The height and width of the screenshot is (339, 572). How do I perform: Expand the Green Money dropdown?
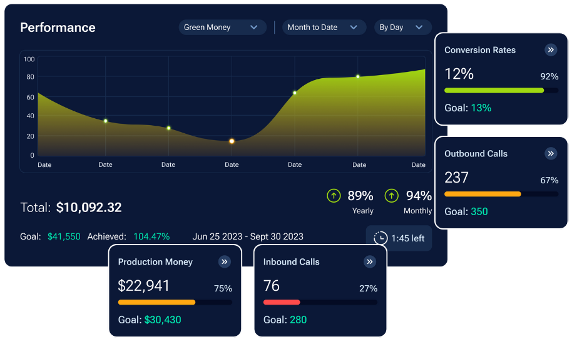(x=222, y=28)
